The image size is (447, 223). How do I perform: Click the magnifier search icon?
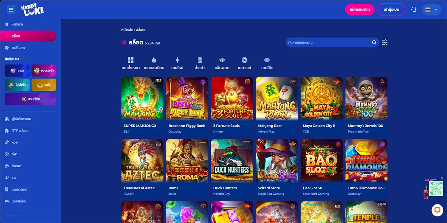point(374,42)
